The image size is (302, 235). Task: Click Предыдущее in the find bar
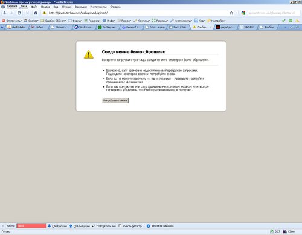(80, 226)
